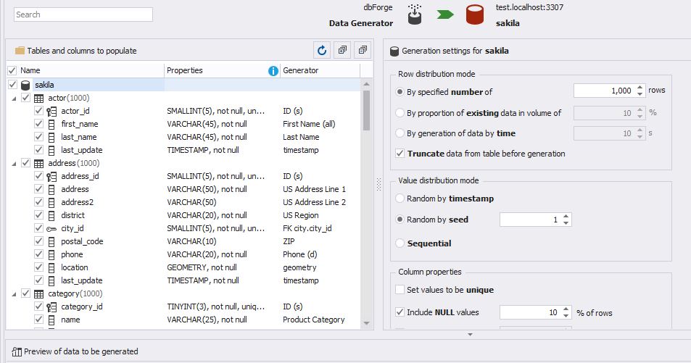Collapse the actor table node
The image size is (691, 363).
15,99
